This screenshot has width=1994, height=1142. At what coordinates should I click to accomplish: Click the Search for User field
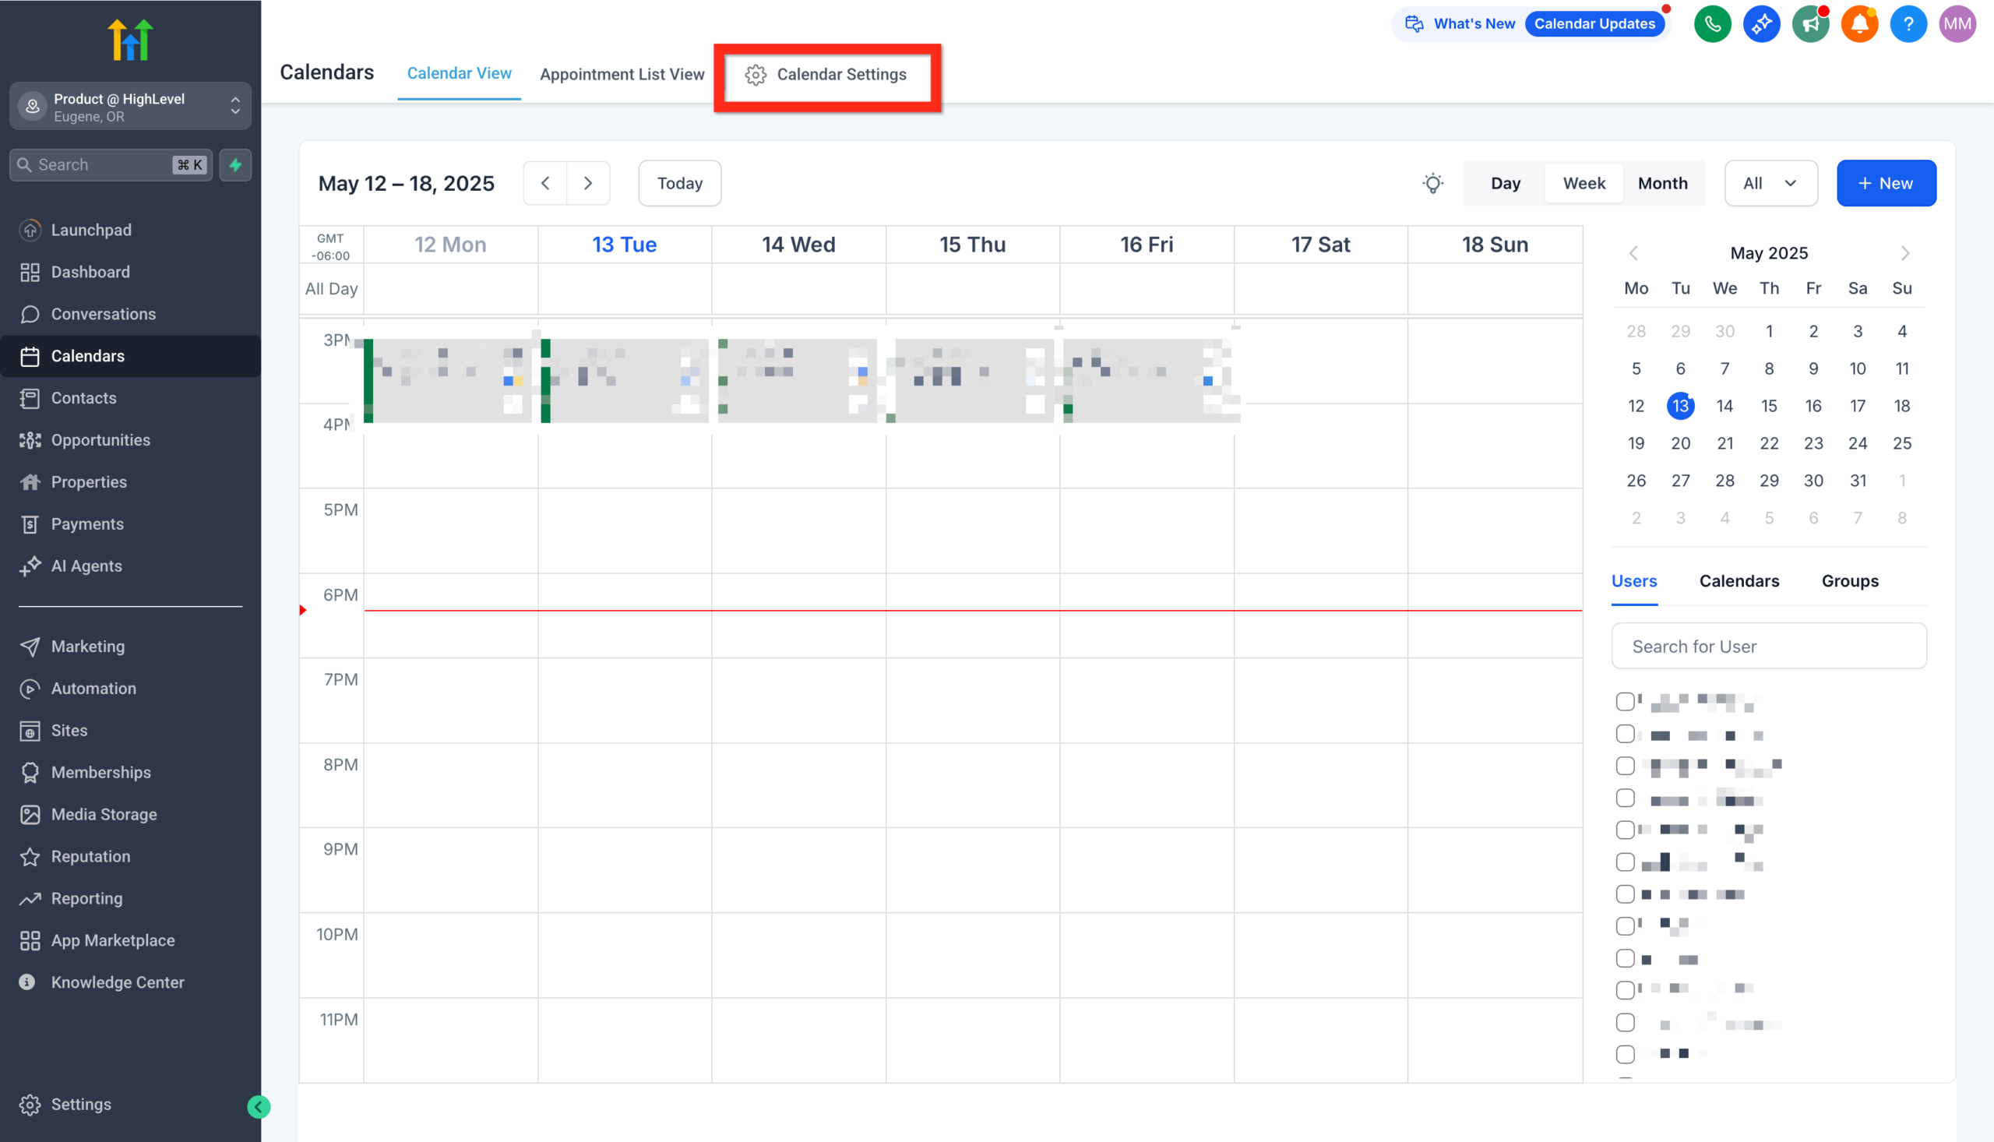1768,646
